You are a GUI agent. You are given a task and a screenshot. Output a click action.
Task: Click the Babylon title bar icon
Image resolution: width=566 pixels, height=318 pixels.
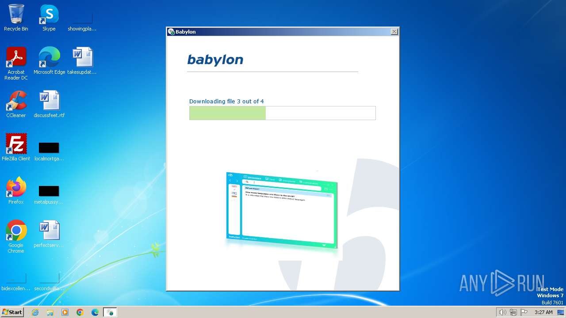[172, 32]
